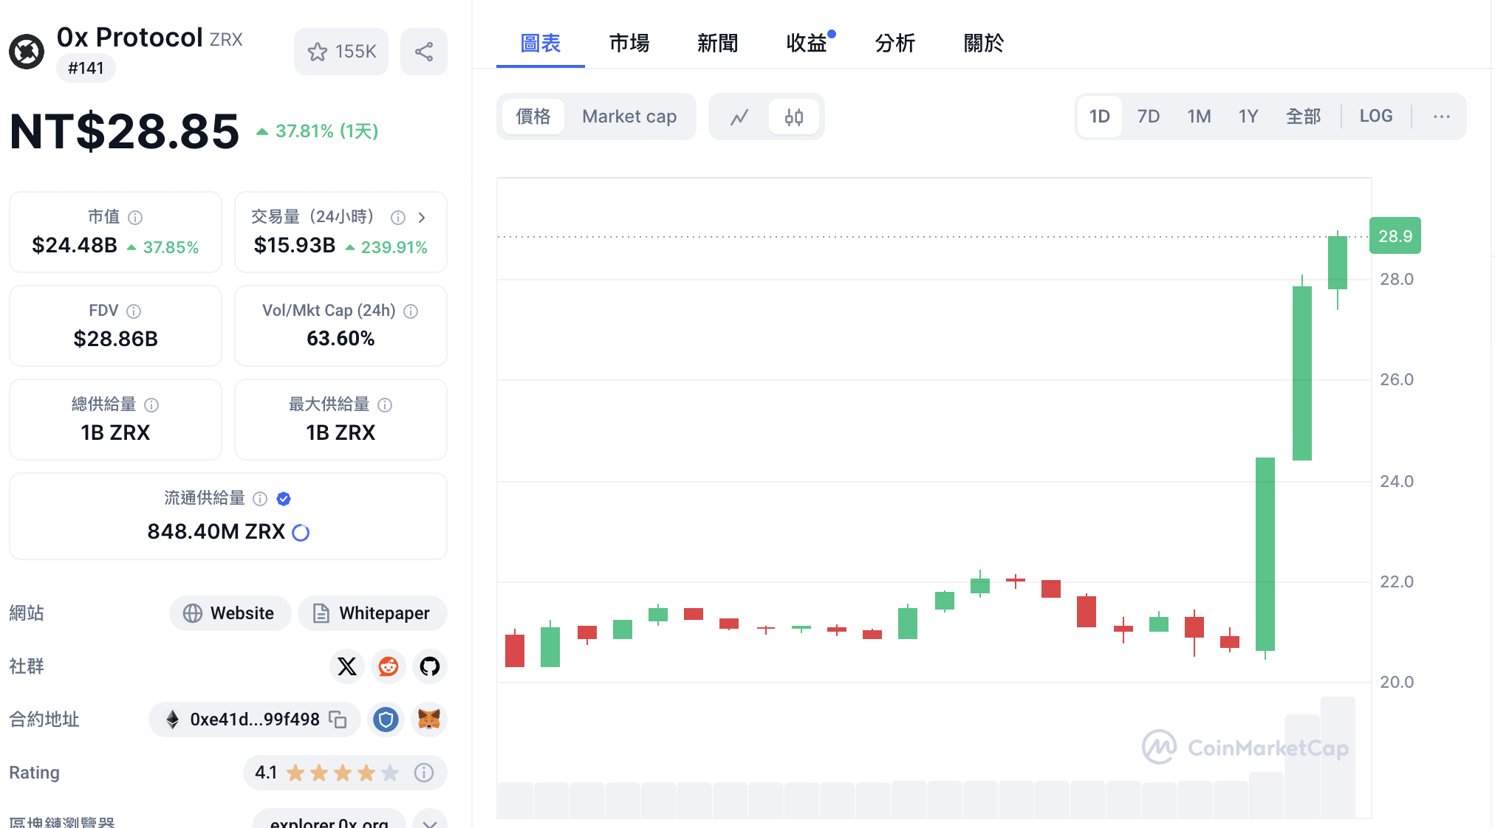Screen dimensions: 1495x828
Task: Switch to candlestick chart view
Action: tap(795, 115)
